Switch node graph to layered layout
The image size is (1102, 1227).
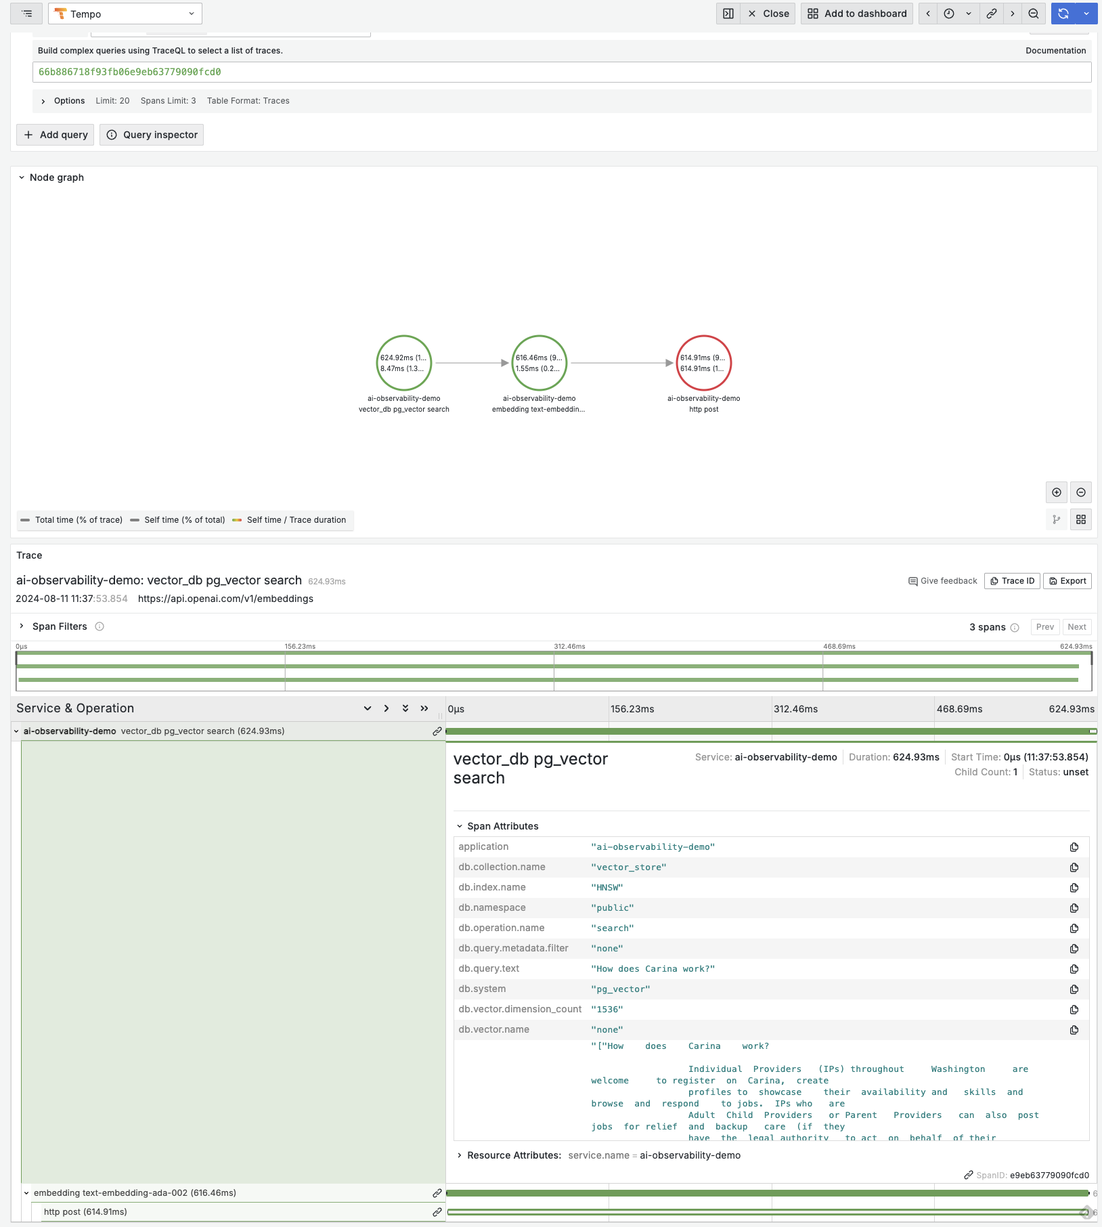coord(1057,519)
